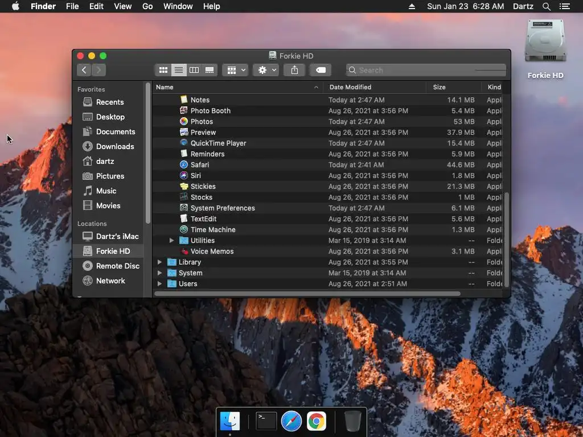Open the Help menu
The width and height of the screenshot is (583, 437).
click(x=212, y=6)
